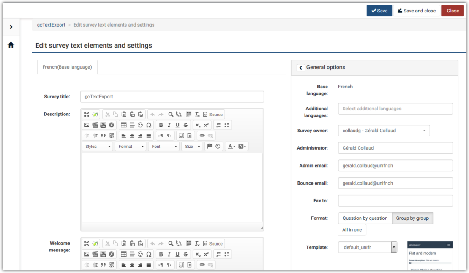Insert special character in Description editor
The width and height of the screenshot is (469, 273).
[x=149, y=125]
